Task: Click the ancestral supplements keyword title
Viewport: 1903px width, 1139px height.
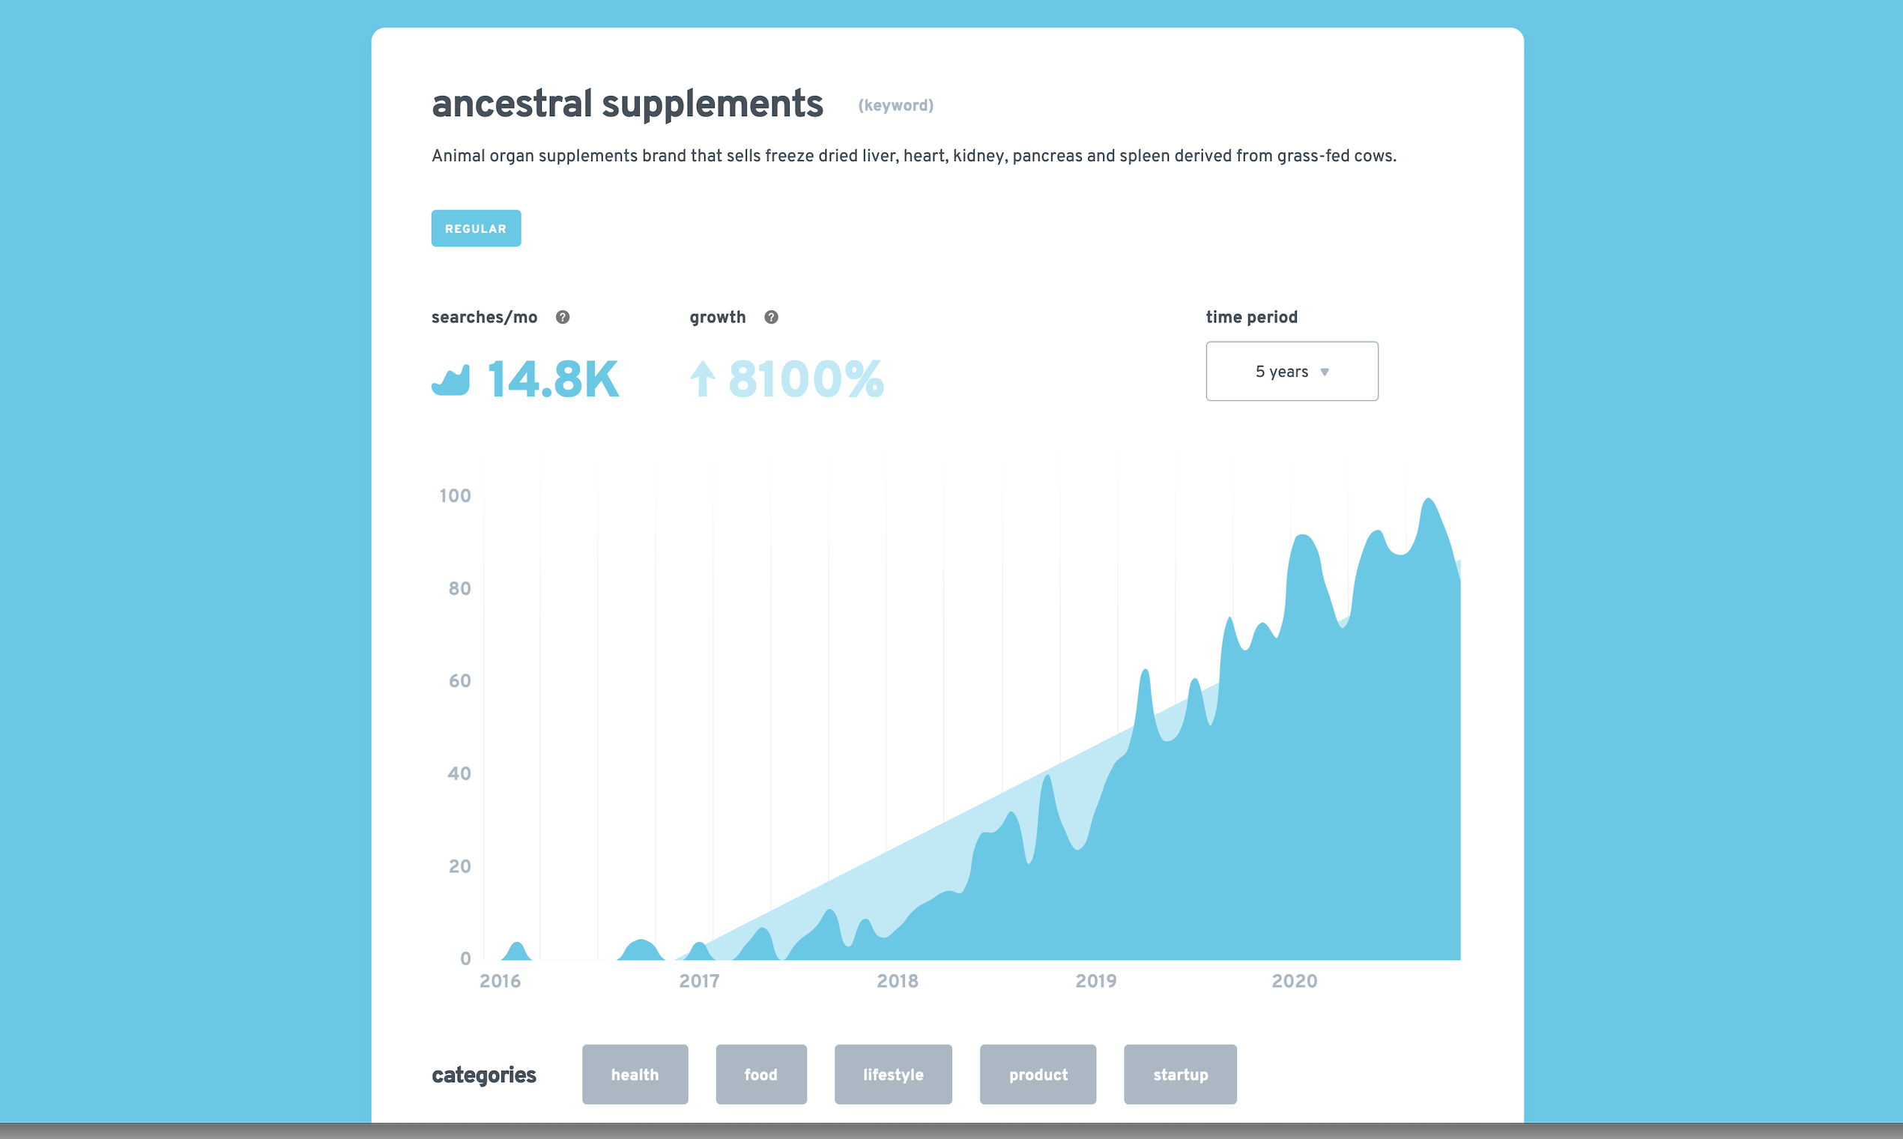Action: [x=628, y=102]
